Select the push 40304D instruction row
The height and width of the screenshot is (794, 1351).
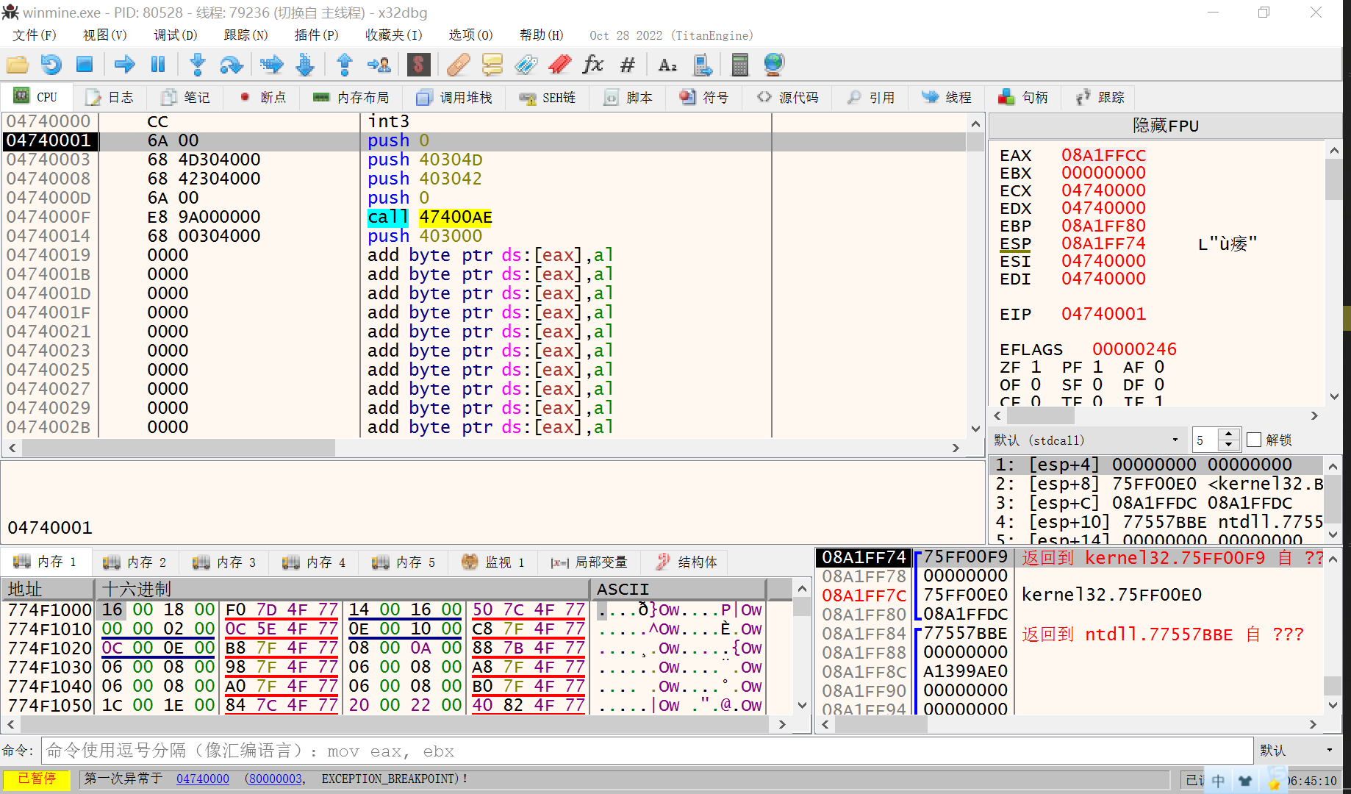(484, 160)
